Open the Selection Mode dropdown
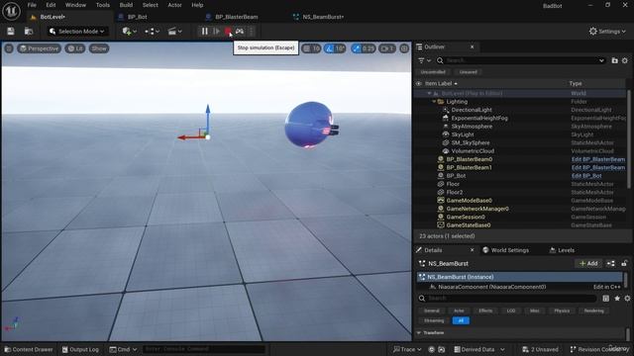The width and height of the screenshot is (634, 356). tap(76, 31)
